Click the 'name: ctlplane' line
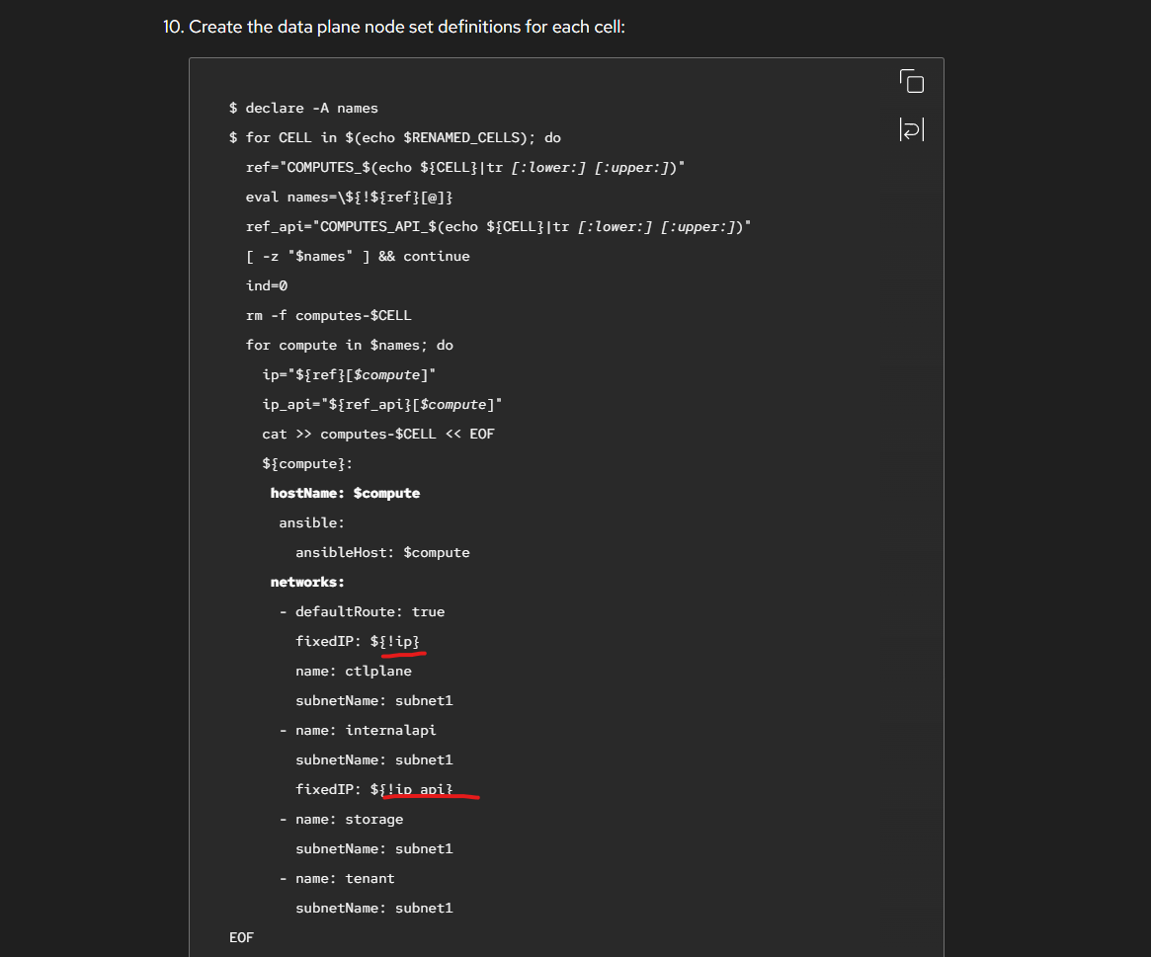The width and height of the screenshot is (1151, 957). point(353,671)
